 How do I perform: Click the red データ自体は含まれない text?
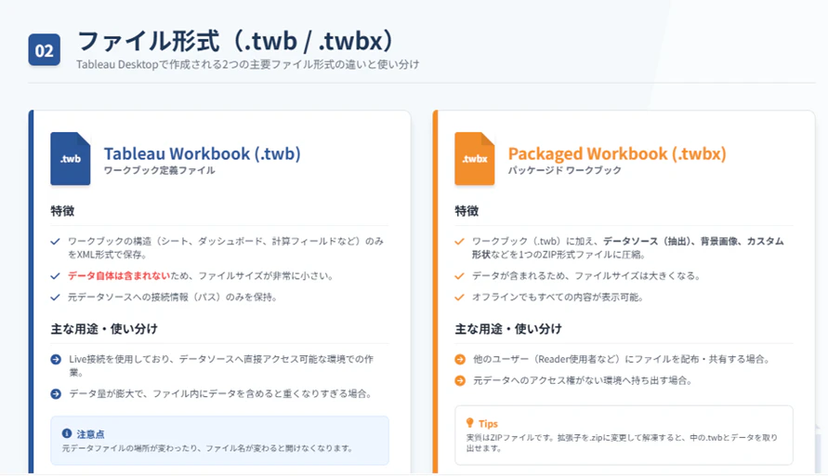click(x=119, y=276)
